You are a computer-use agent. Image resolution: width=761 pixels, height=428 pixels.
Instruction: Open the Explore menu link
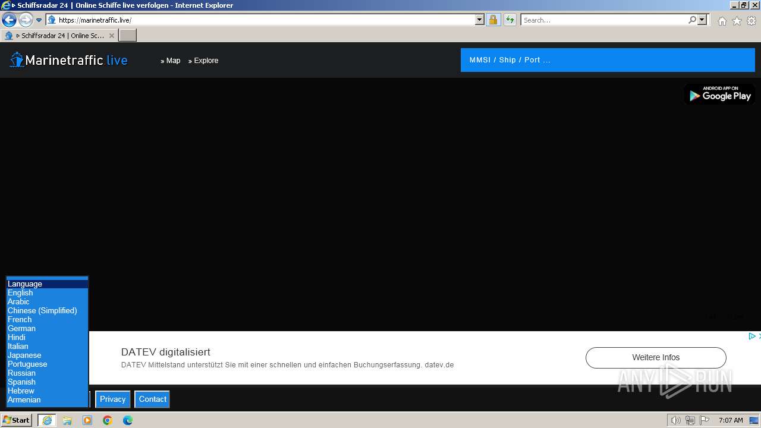tap(203, 61)
